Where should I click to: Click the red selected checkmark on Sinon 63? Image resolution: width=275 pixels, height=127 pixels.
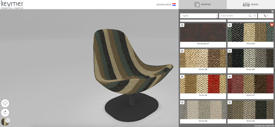(272, 25)
